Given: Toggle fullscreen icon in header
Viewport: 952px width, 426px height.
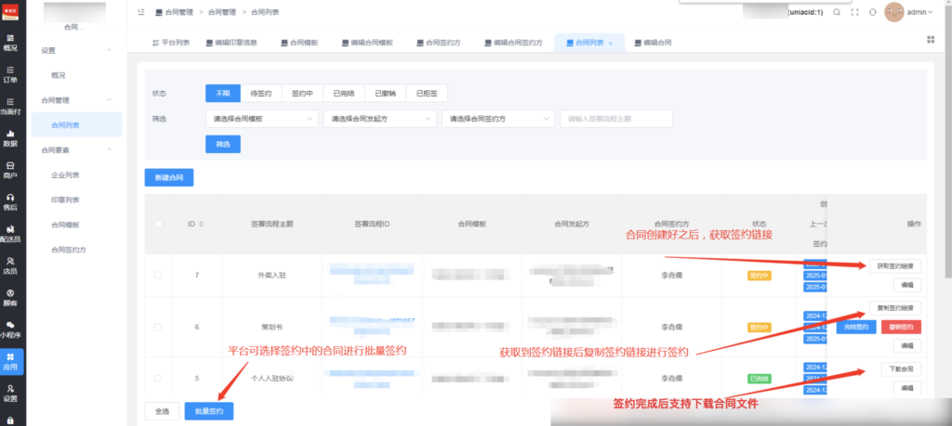Looking at the screenshot, I should click(x=855, y=12).
